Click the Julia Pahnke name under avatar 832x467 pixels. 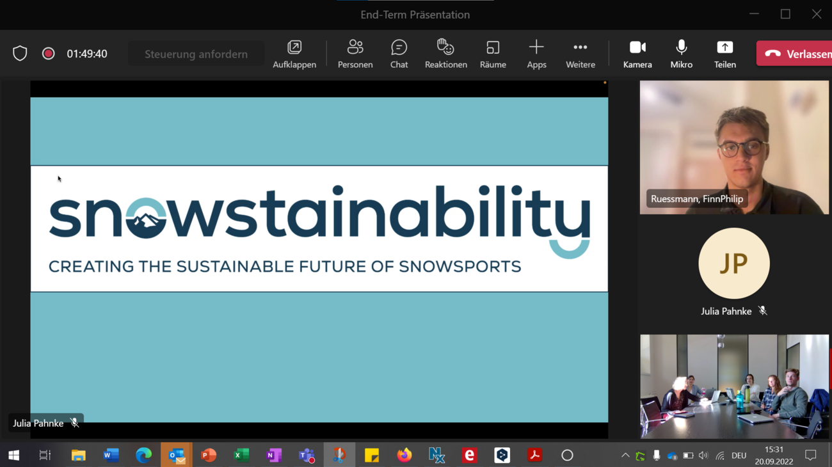[x=726, y=312]
